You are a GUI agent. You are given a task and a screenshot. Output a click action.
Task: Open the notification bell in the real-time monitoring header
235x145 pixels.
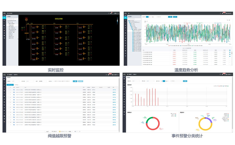point(111,13)
